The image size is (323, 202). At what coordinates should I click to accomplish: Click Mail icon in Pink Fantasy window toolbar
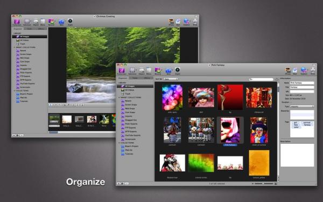295,70
